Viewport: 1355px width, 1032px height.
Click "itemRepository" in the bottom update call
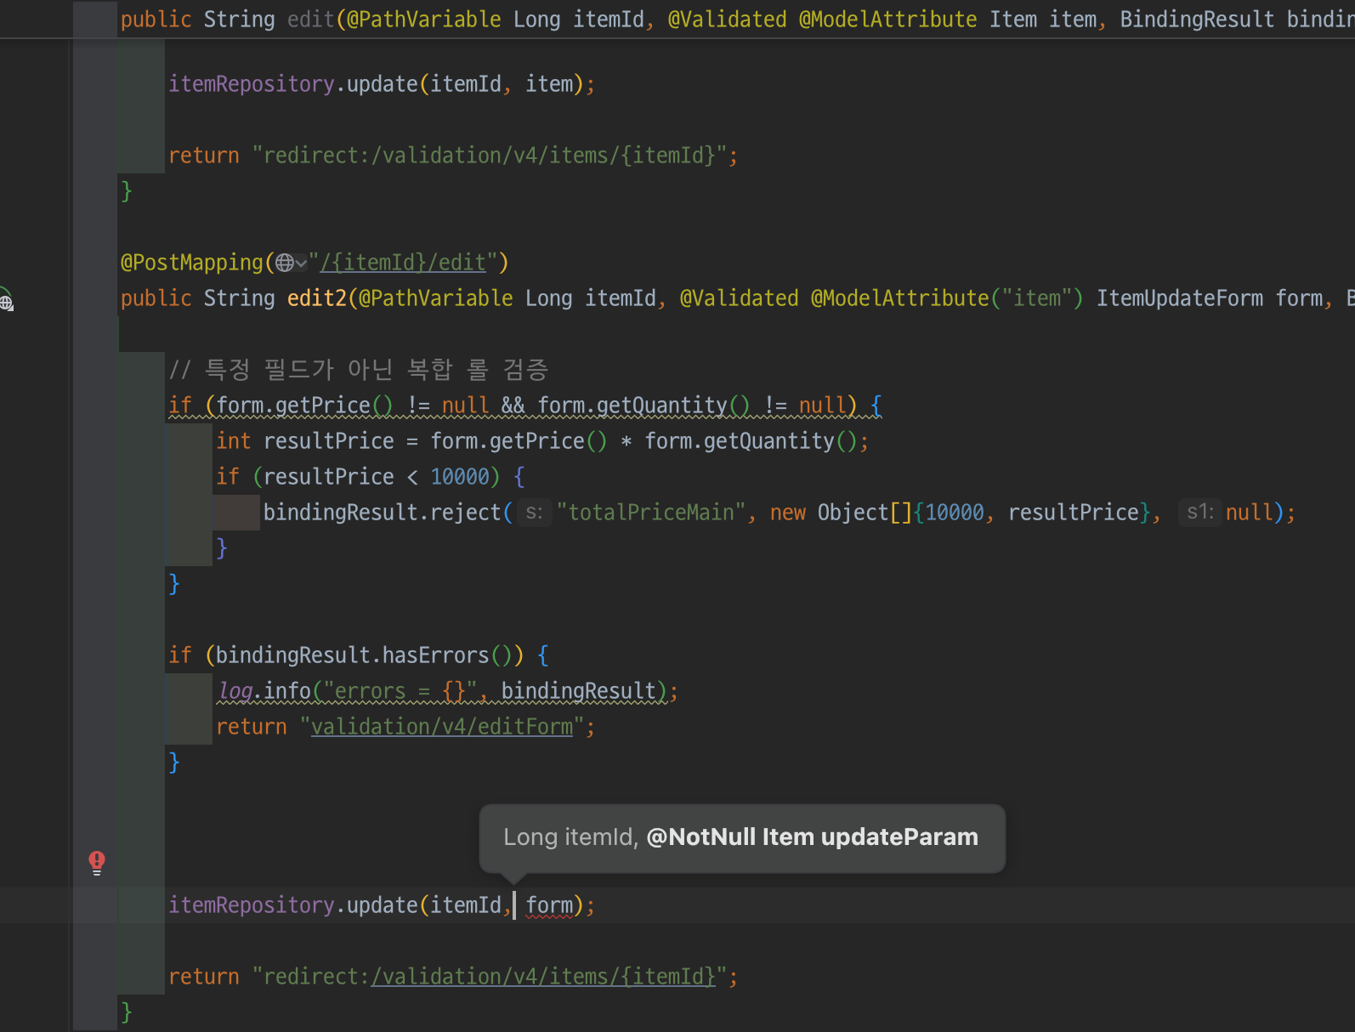tap(252, 905)
